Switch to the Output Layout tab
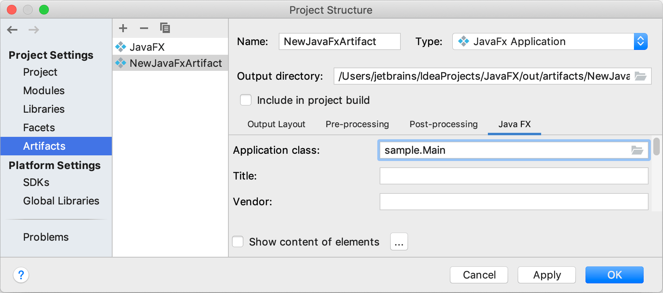The image size is (663, 293). 276,124
